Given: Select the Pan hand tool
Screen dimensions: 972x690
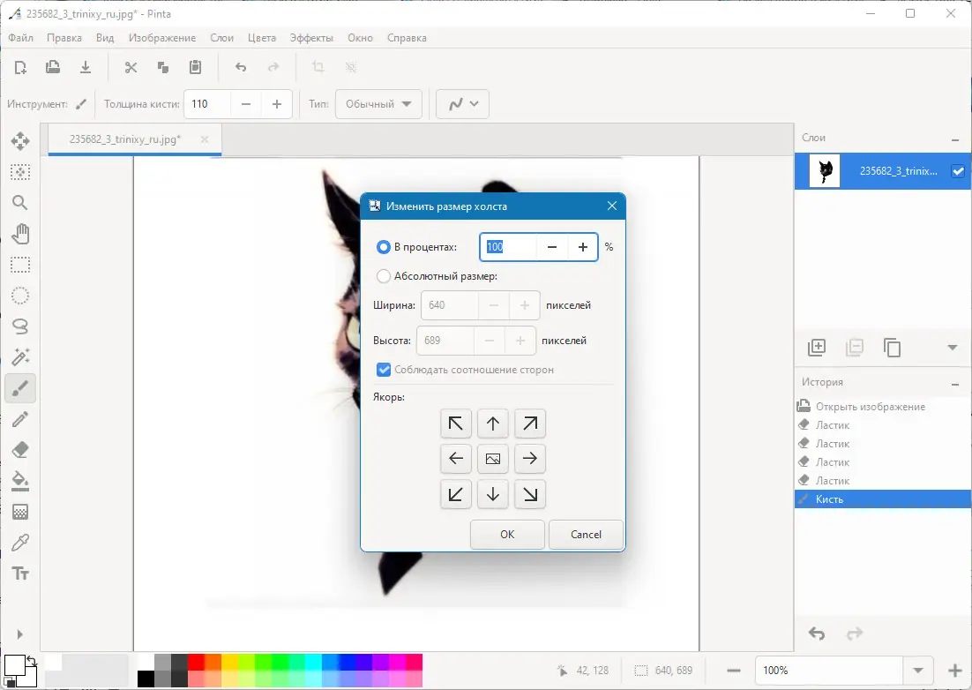Looking at the screenshot, I should pyautogui.click(x=19, y=234).
